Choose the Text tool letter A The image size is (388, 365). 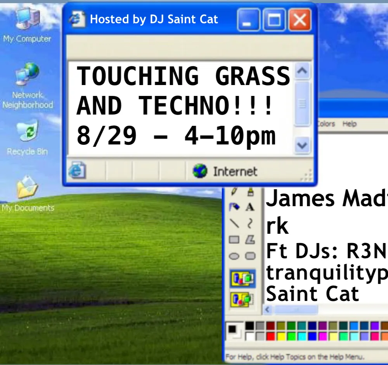point(250,207)
